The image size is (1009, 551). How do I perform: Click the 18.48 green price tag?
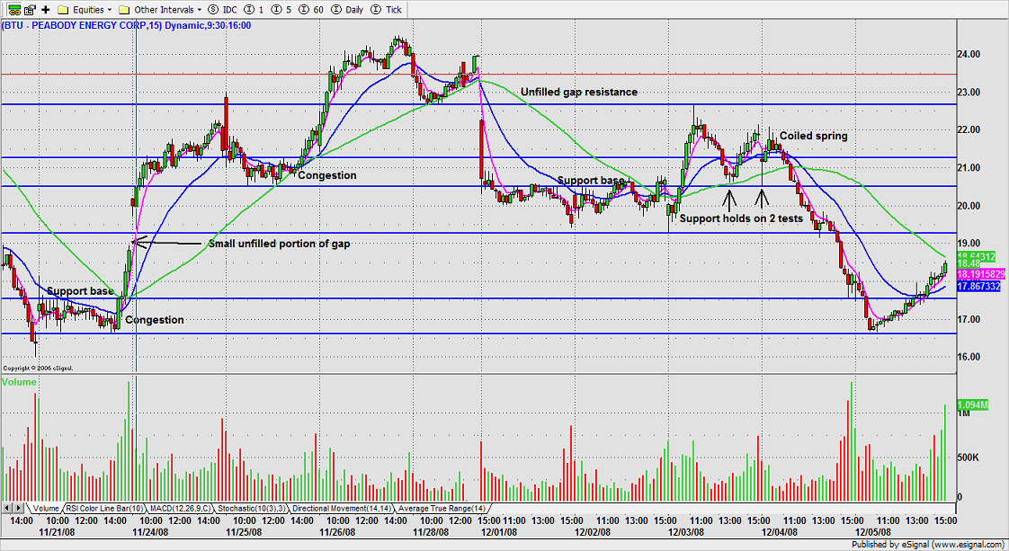pyautogui.click(x=969, y=263)
